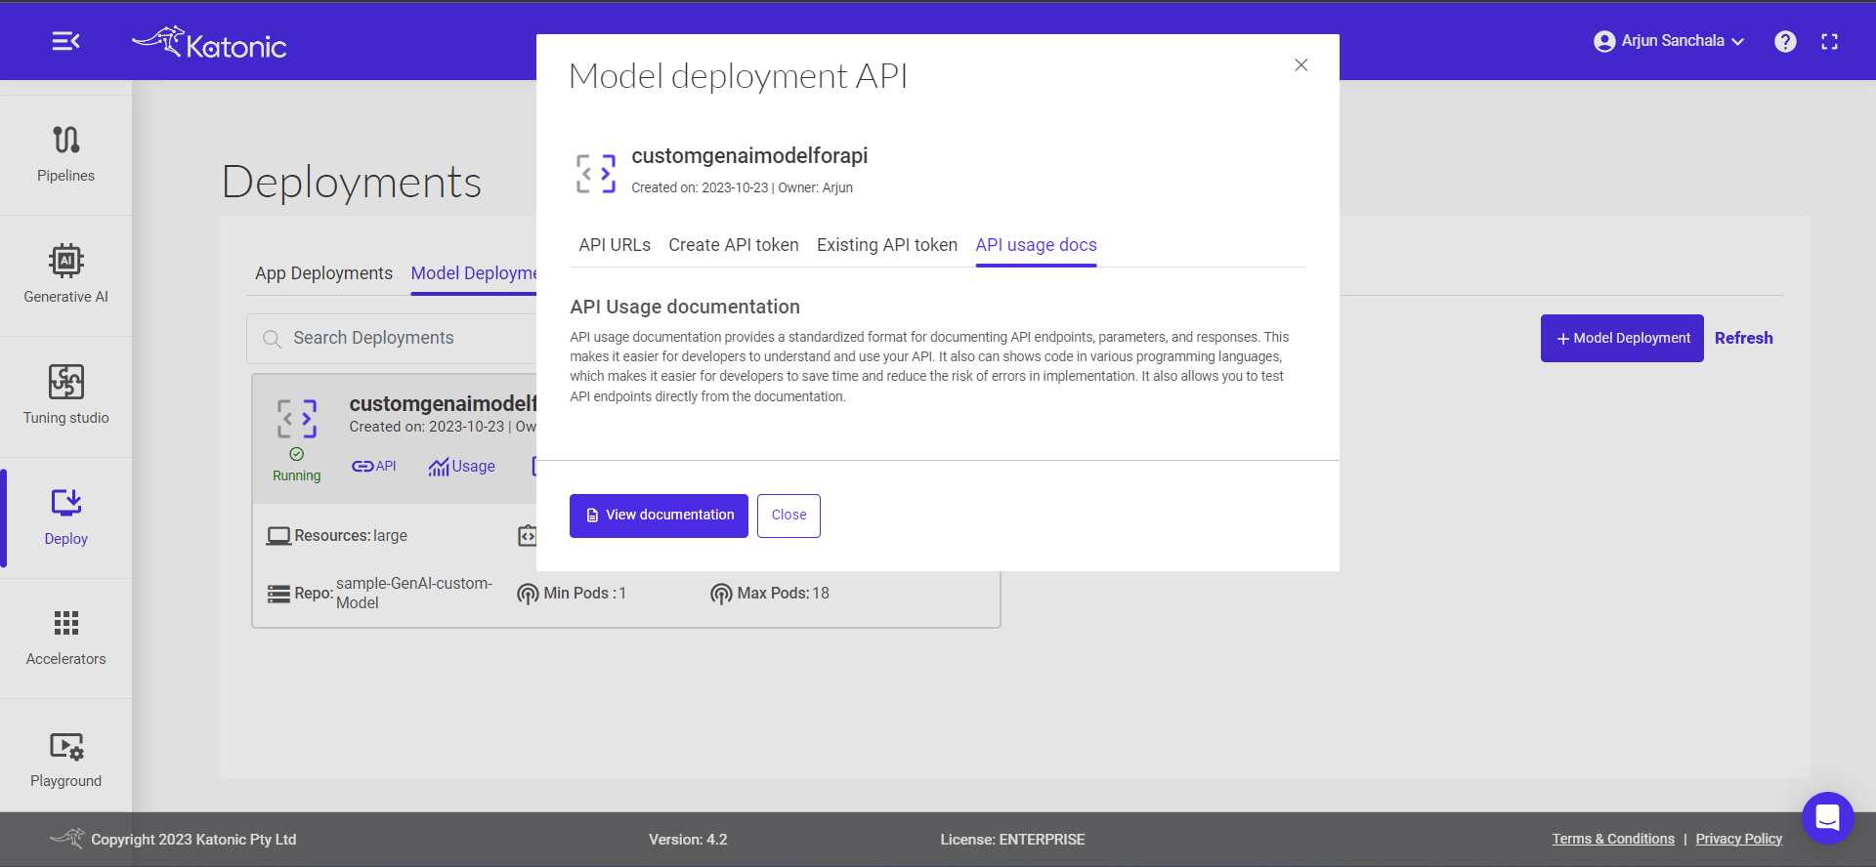
Task: Click the deployment card code bracket icon
Action: [297, 418]
